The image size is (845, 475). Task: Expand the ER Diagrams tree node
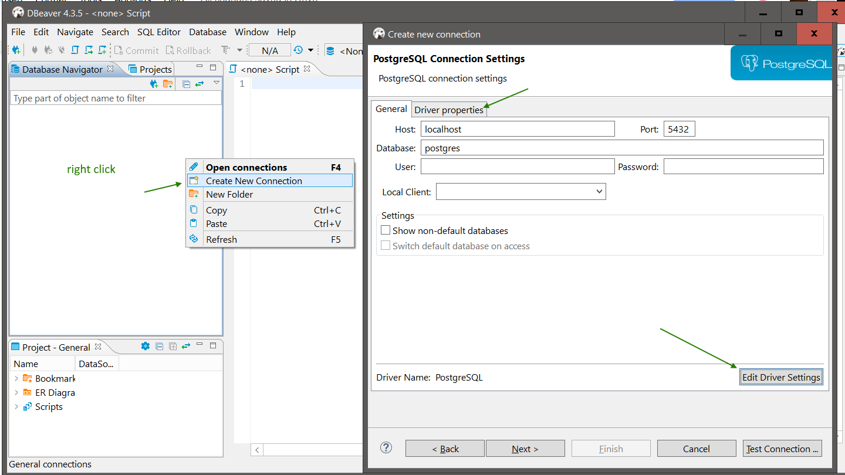pos(16,392)
